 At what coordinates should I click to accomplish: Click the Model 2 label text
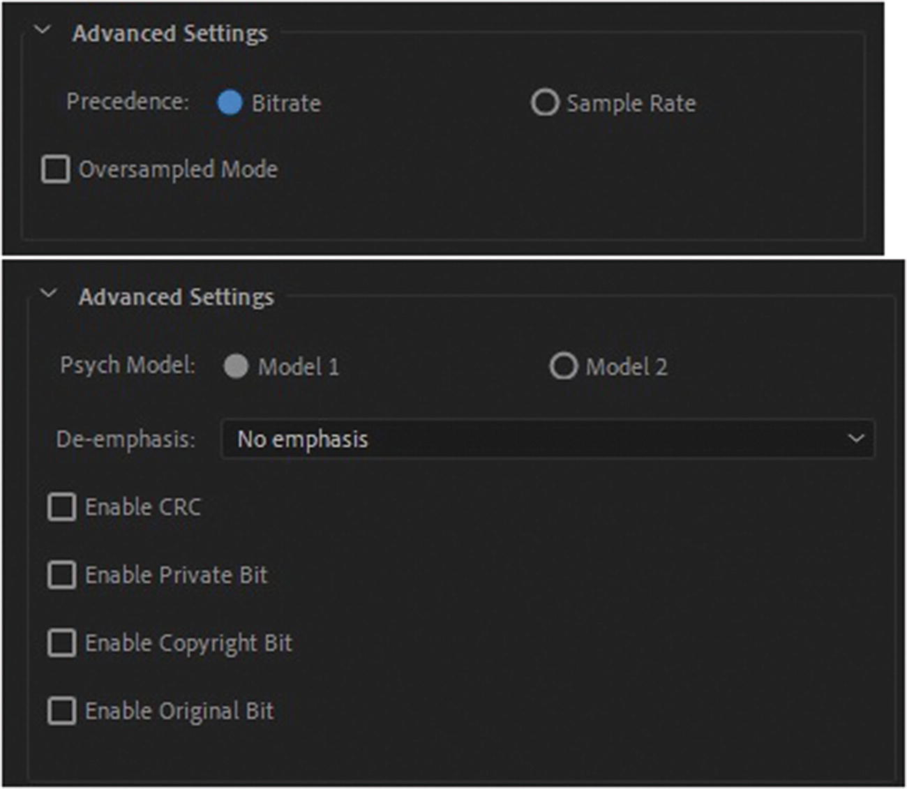pyautogui.click(x=626, y=367)
